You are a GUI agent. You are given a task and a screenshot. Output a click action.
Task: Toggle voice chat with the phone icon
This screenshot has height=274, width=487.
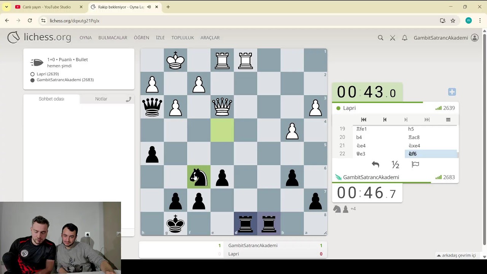tap(129, 99)
